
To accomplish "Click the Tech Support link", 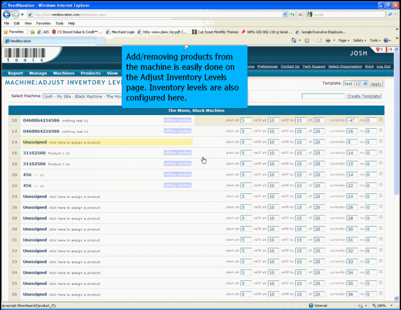I will pyautogui.click(x=314, y=67).
